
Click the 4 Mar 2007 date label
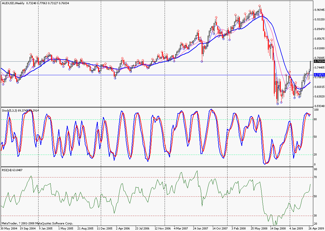point(181,229)
